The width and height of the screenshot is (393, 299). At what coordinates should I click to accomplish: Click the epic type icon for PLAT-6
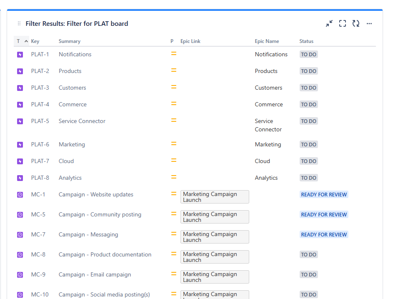pos(20,144)
